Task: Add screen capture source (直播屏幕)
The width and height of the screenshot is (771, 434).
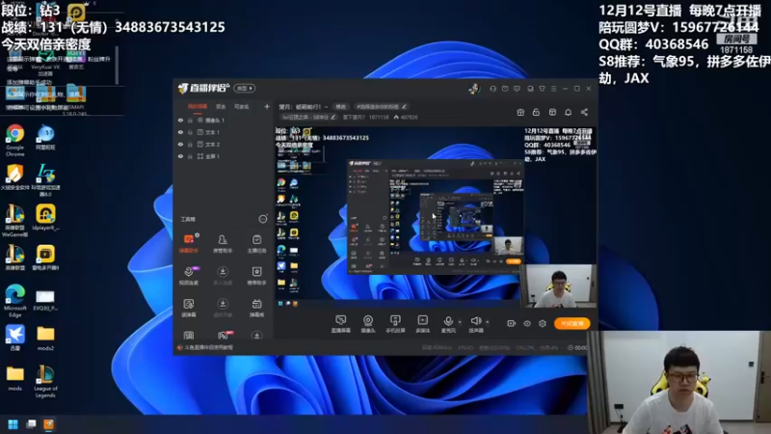Action: (x=340, y=324)
